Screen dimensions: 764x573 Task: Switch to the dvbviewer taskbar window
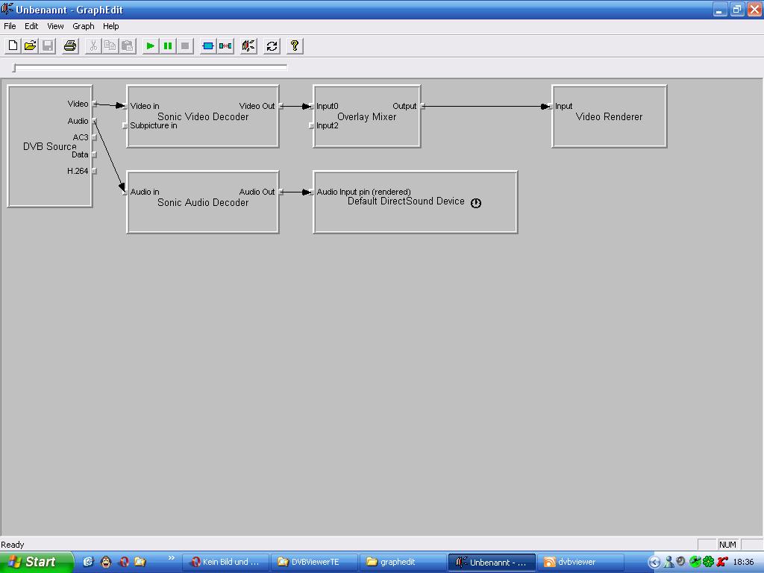580,563
